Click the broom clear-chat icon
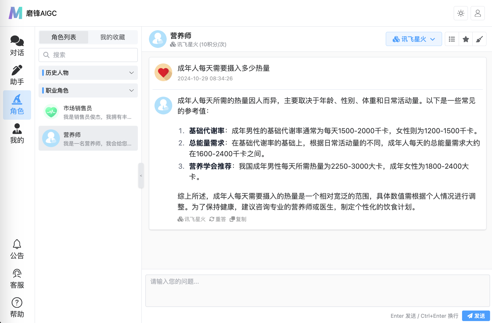 click(x=479, y=39)
